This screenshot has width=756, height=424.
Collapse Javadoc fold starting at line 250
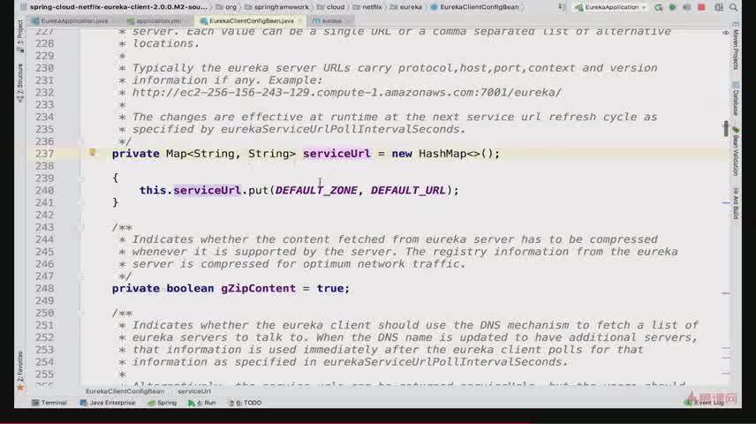click(x=81, y=313)
